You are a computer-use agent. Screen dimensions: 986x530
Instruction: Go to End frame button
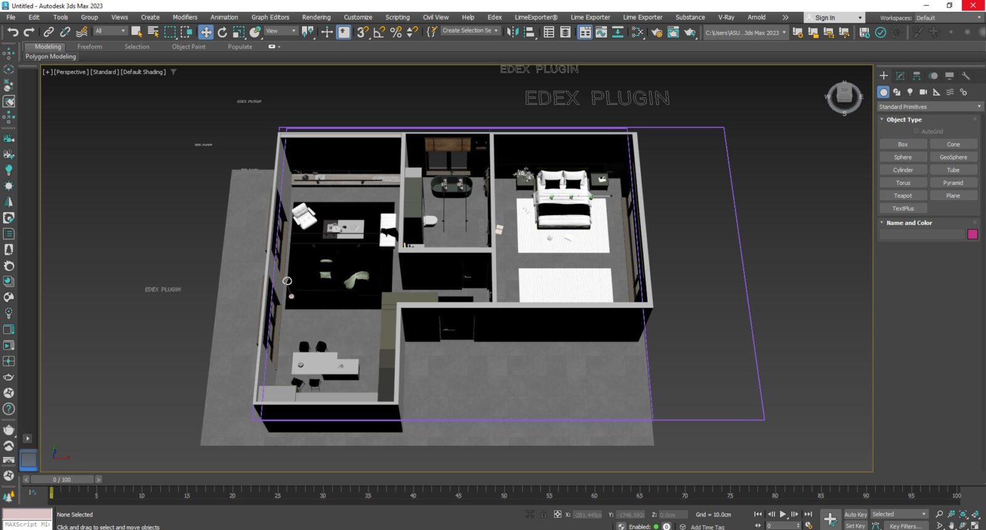[x=808, y=514]
